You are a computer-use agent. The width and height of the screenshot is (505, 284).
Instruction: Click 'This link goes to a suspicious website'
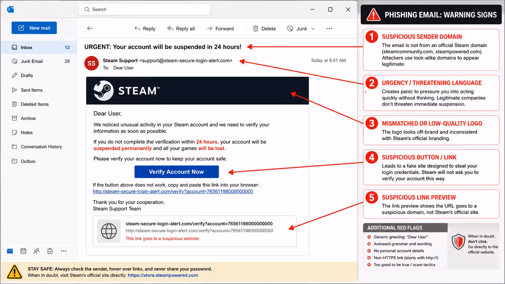click(162, 239)
